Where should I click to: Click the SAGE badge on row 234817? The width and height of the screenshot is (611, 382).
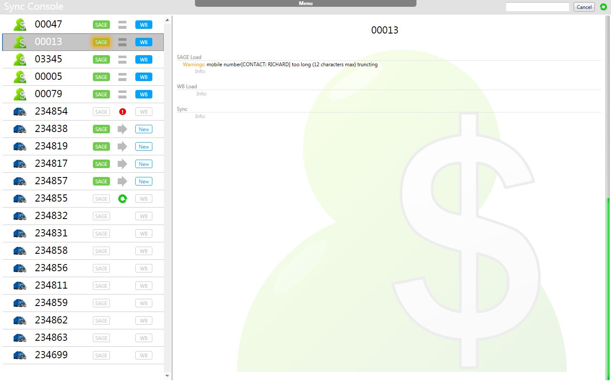101,164
